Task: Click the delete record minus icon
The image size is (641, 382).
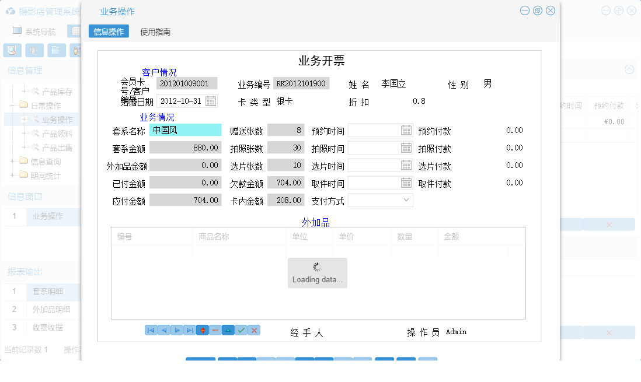Action: 215,330
